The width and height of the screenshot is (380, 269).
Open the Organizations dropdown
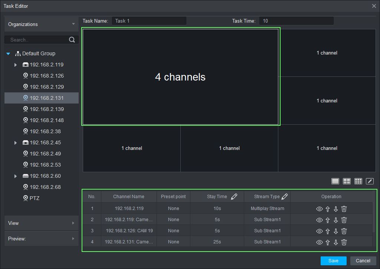pyautogui.click(x=42, y=24)
